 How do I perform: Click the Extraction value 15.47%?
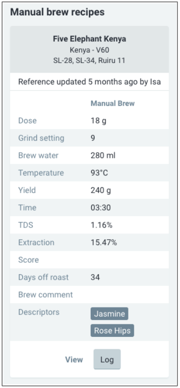104,242
